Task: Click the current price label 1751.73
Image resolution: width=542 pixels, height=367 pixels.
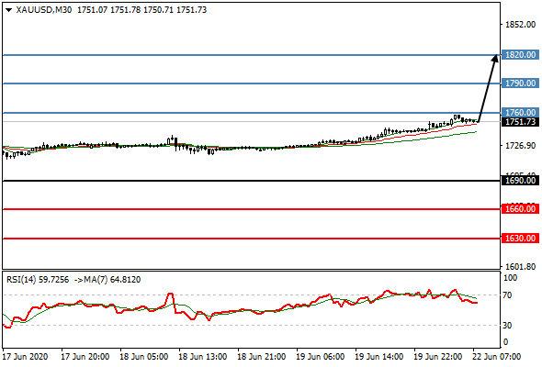Action: click(x=520, y=122)
